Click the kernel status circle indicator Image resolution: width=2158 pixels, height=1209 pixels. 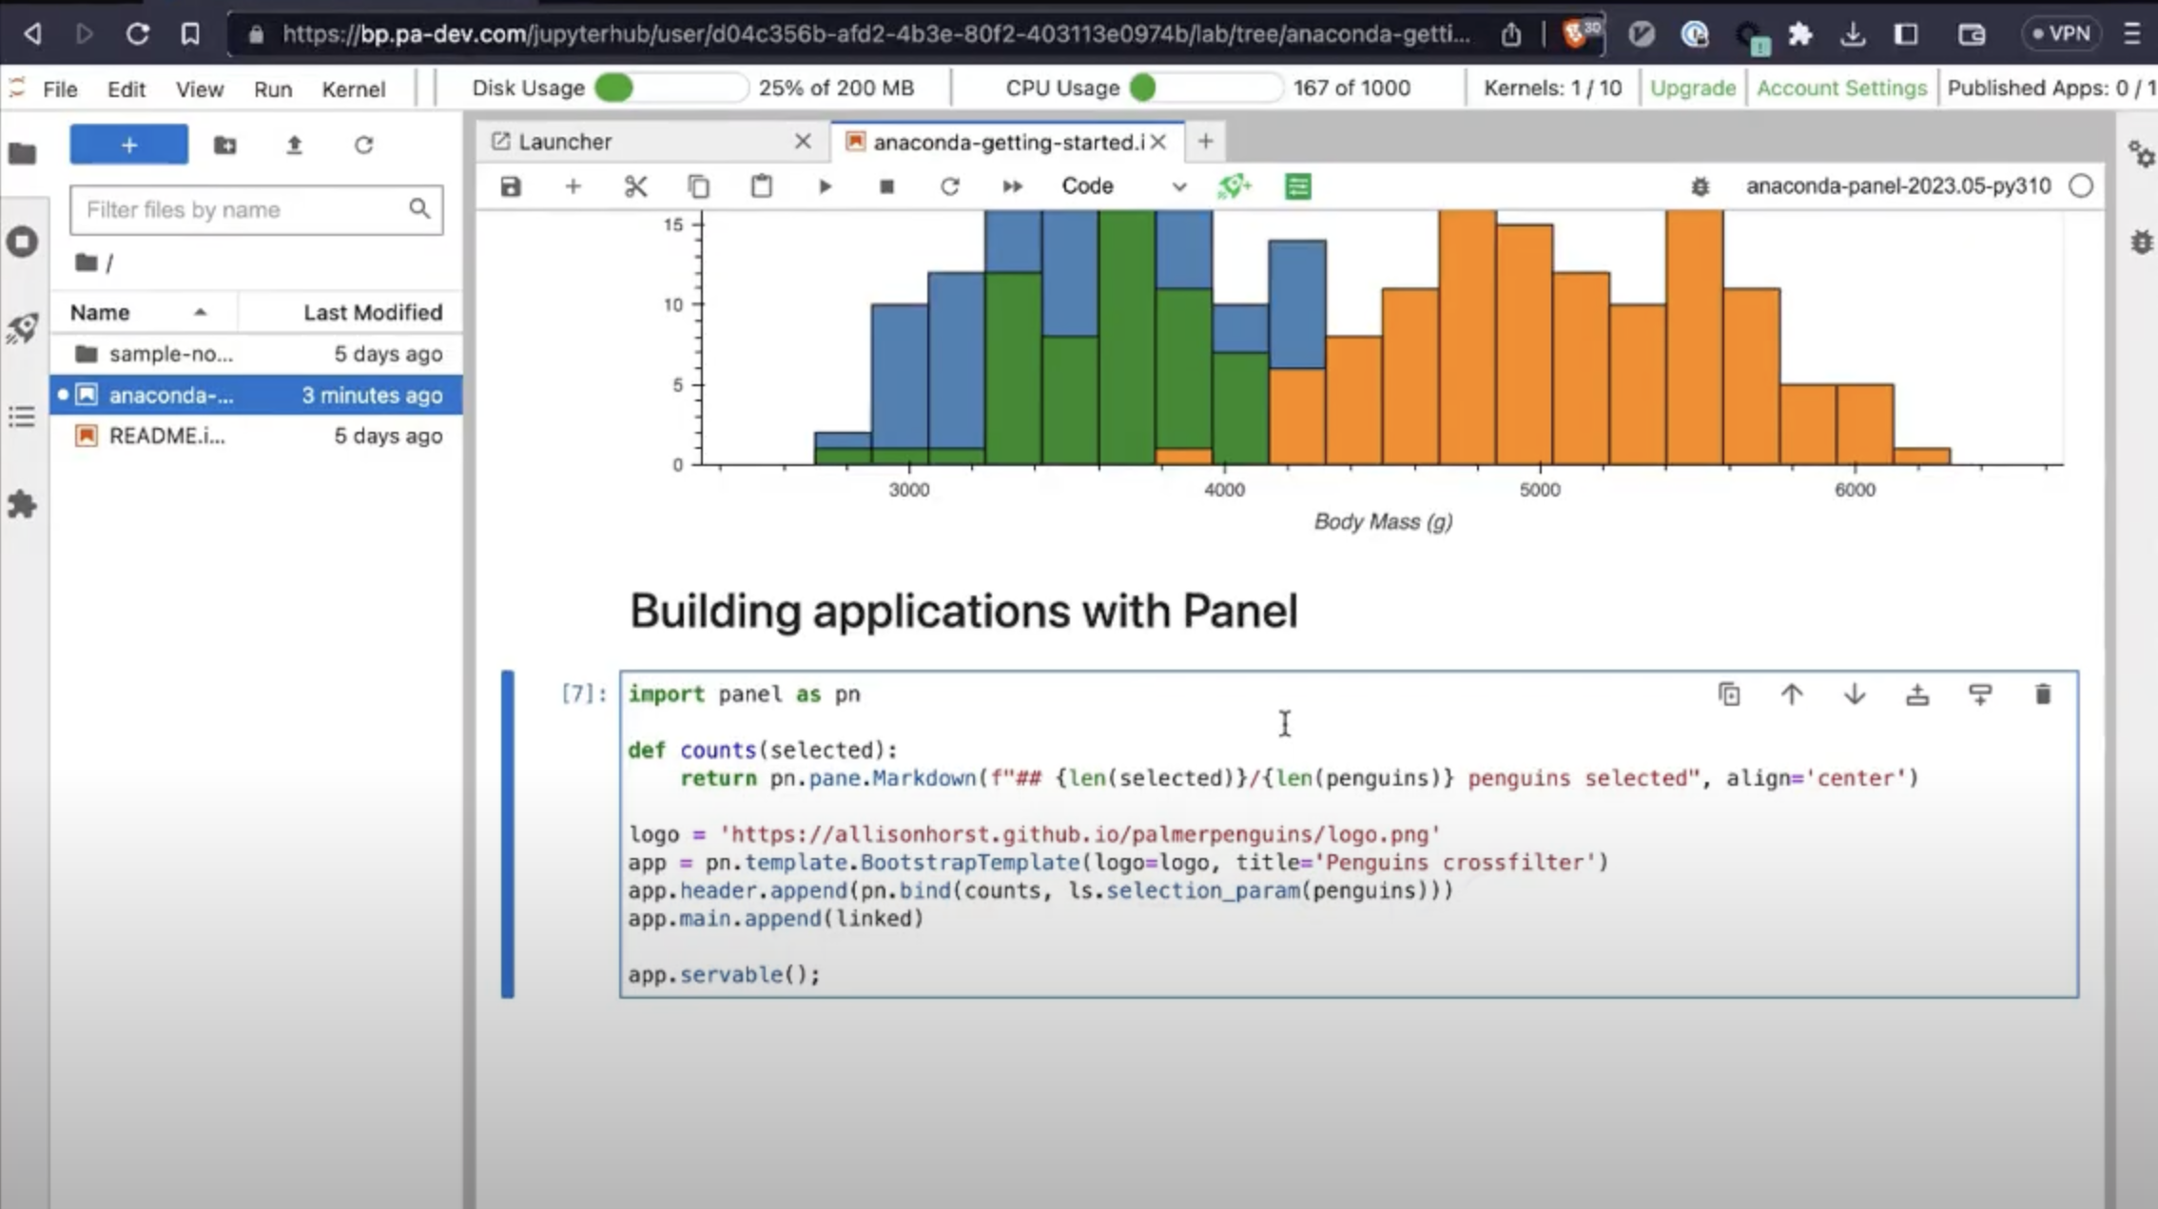click(2081, 186)
